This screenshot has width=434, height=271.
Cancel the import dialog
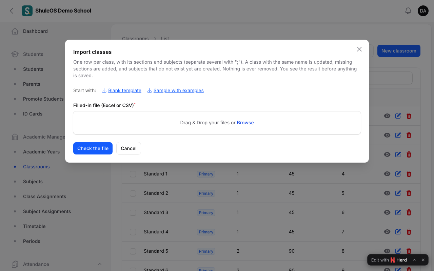tap(129, 148)
